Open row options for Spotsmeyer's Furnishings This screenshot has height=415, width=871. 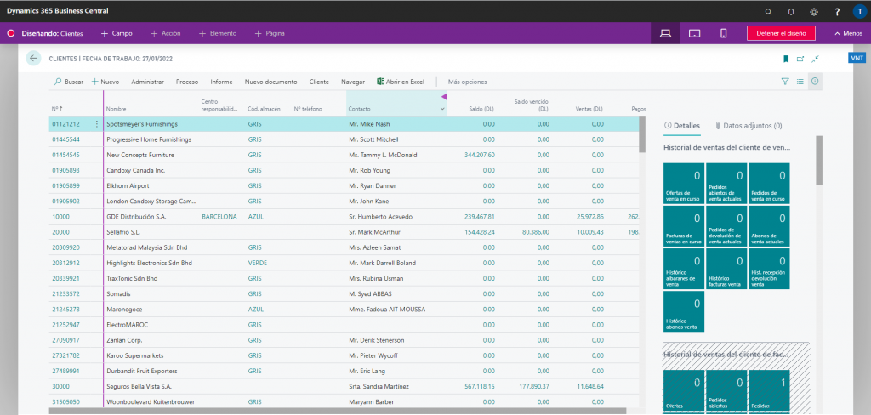click(97, 124)
